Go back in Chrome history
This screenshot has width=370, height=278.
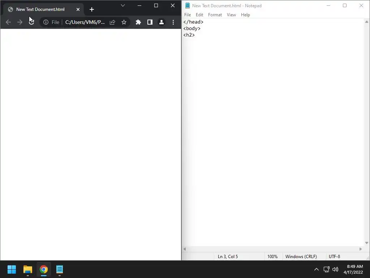pyautogui.click(x=8, y=22)
